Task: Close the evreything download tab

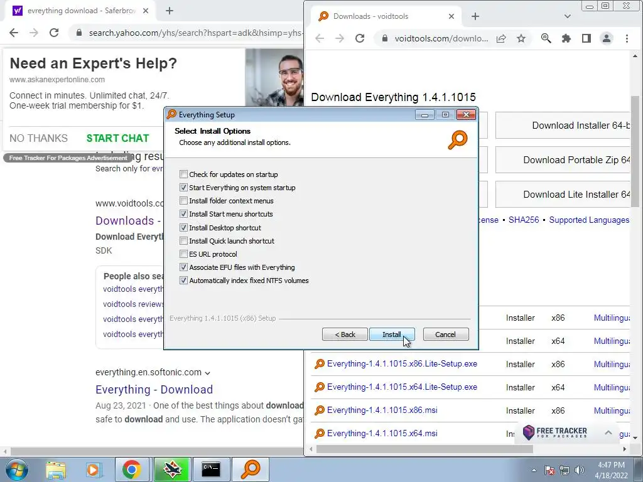Action: click(x=146, y=11)
